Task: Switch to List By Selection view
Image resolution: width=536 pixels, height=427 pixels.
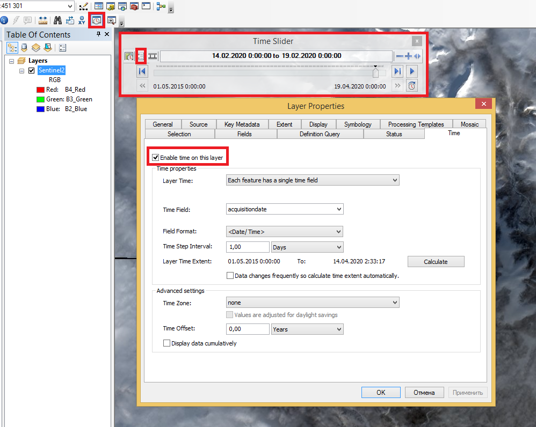Action: 48,48
